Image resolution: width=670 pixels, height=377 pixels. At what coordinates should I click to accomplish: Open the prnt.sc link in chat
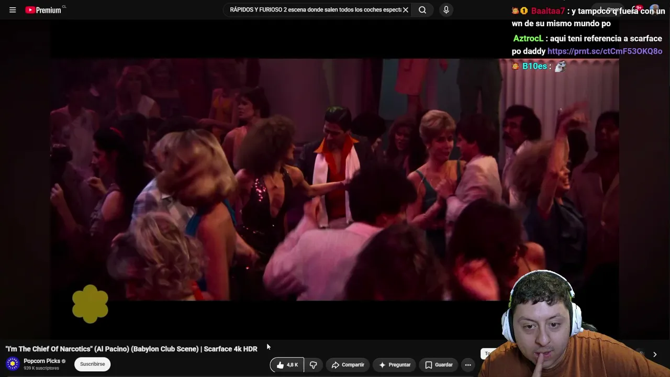(605, 51)
